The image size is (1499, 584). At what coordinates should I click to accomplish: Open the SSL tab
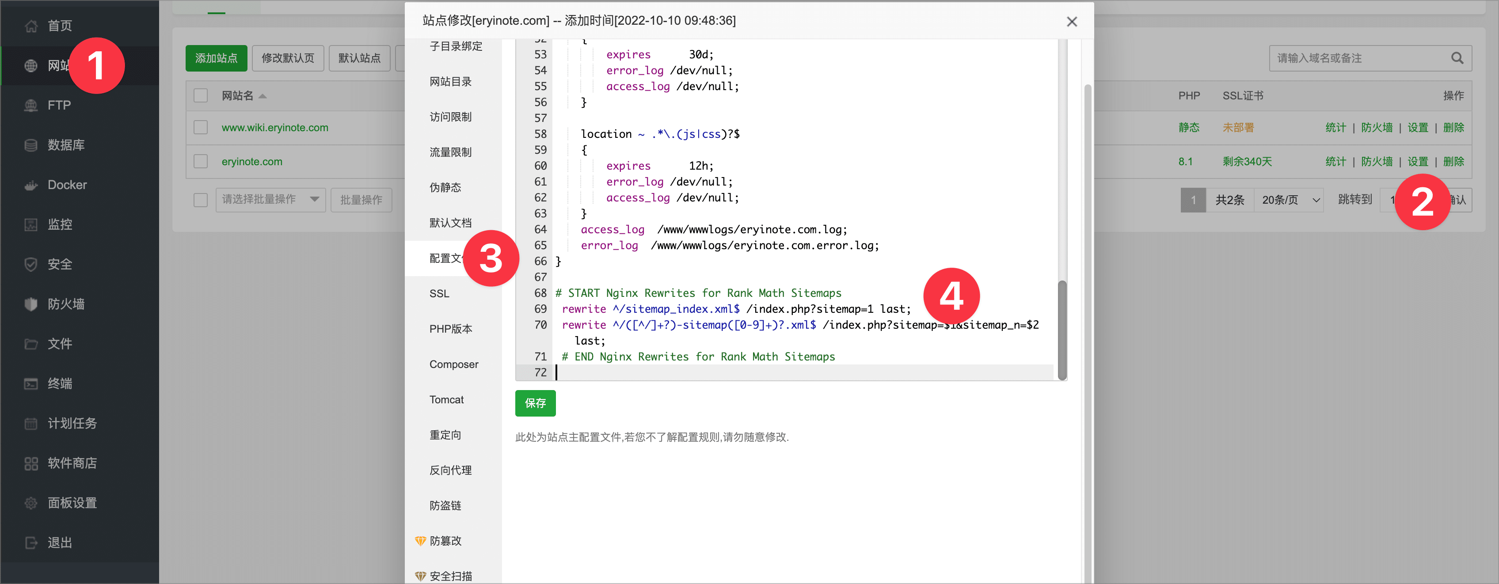pos(439,294)
